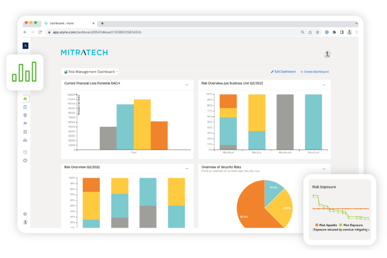Screen dimensions: 387x258
Task: Toggle the Risk Exposure legend swatch
Action: coord(340,225)
